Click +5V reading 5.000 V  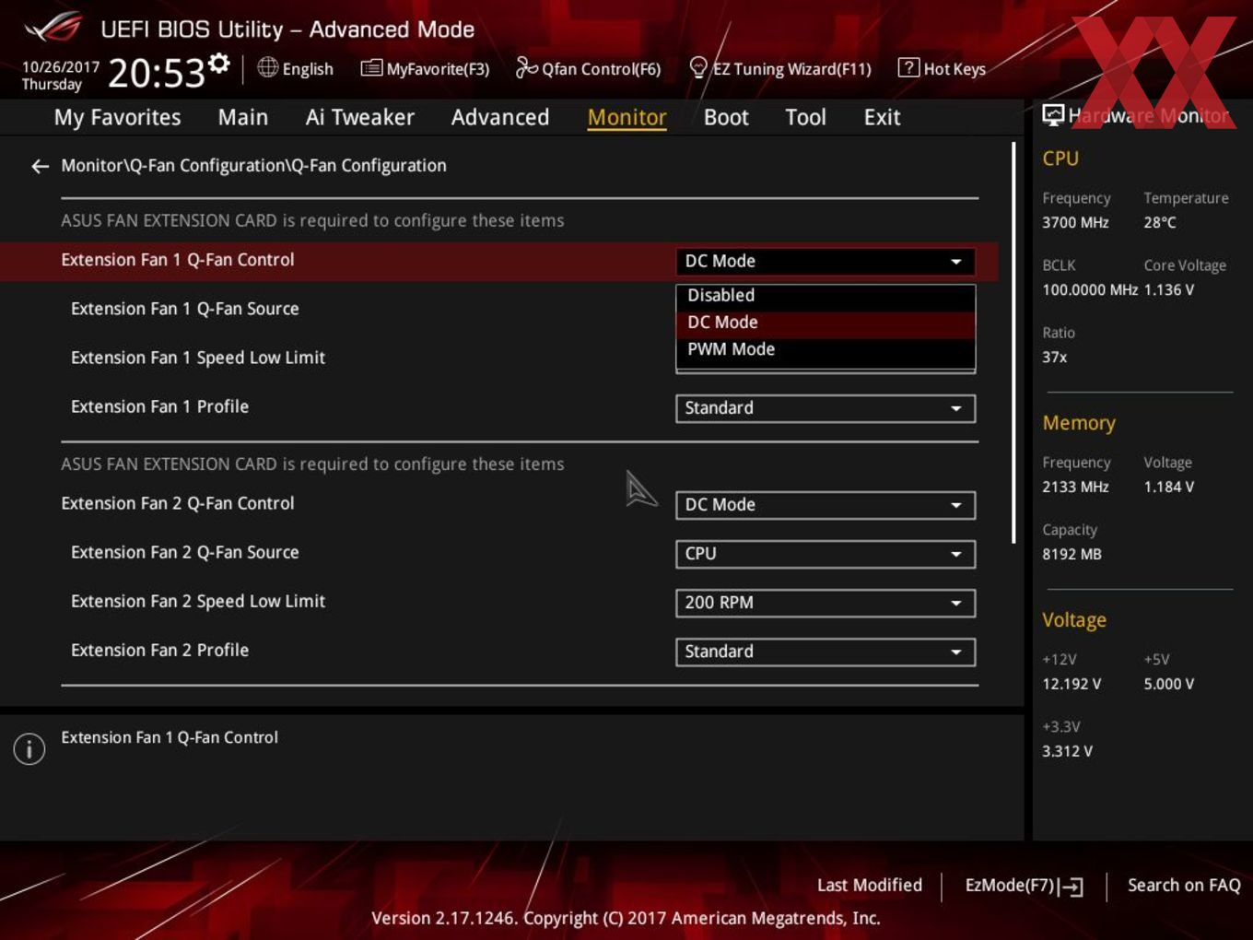click(x=1168, y=684)
